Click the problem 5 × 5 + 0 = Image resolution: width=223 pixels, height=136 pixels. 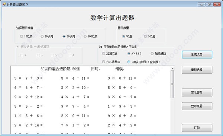[x=122, y=88]
